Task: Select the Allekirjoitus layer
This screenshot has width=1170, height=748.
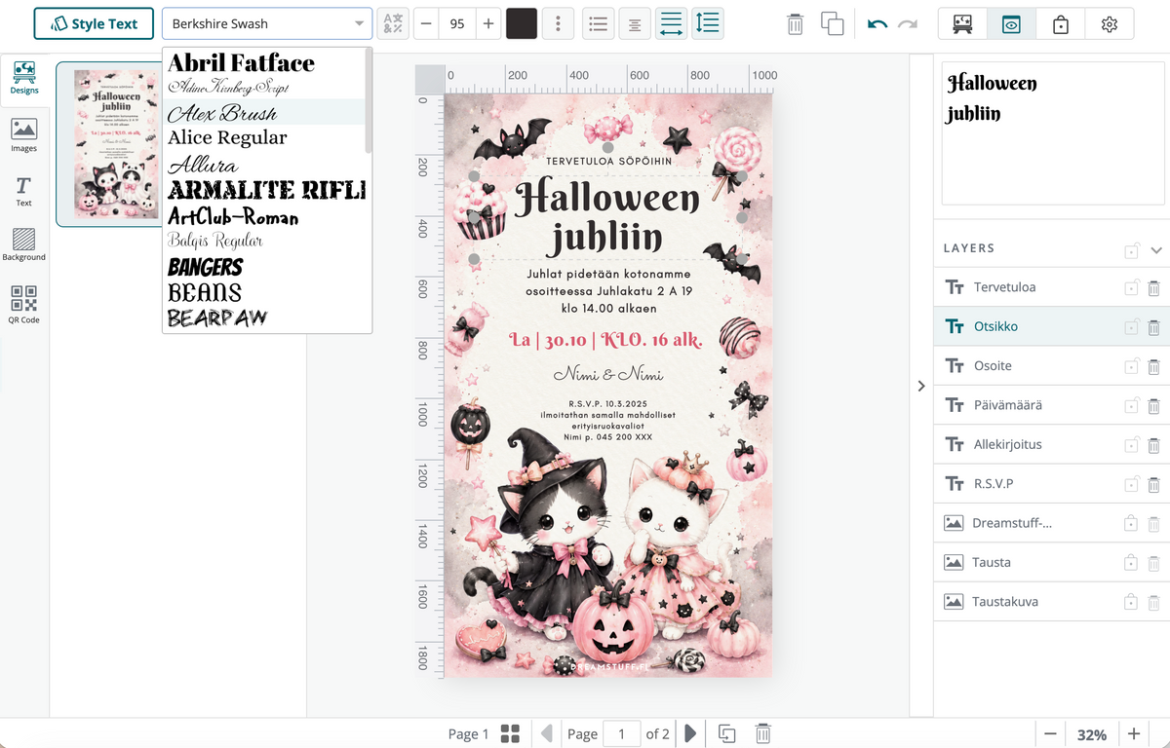Action: click(1051, 444)
